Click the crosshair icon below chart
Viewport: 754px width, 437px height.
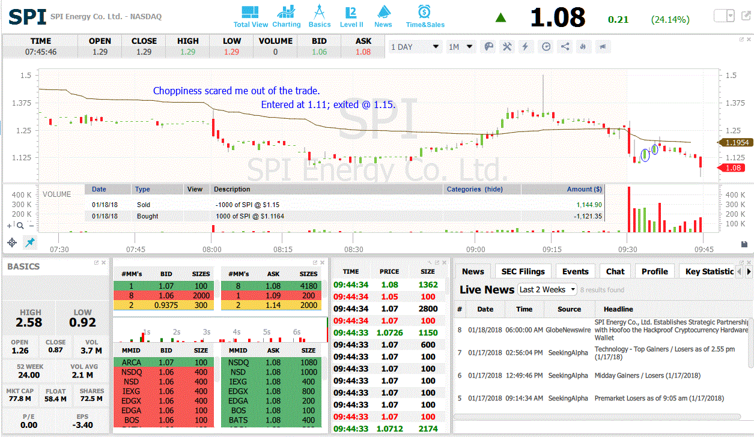click(x=12, y=243)
